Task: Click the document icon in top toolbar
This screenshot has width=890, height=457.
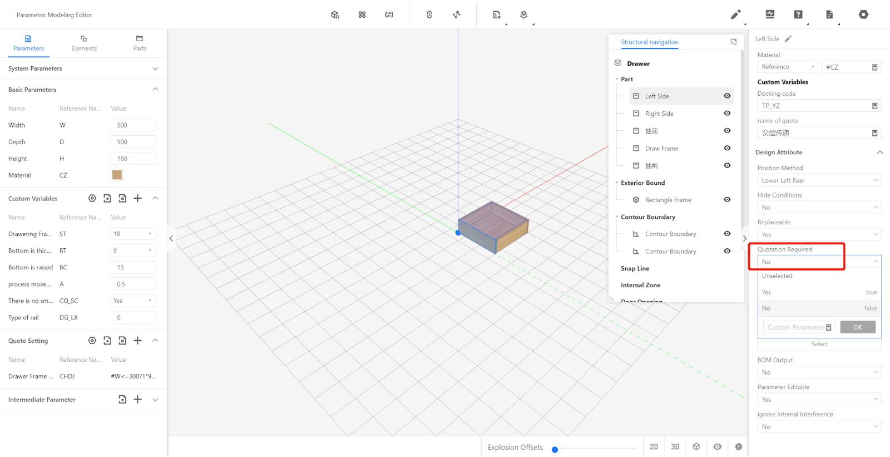Action: (829, 14)
